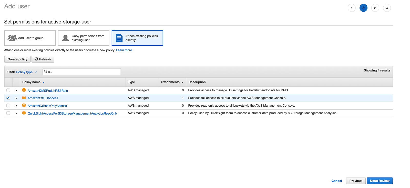Click the search magnifier icon in filter

(x=46, y=72)
